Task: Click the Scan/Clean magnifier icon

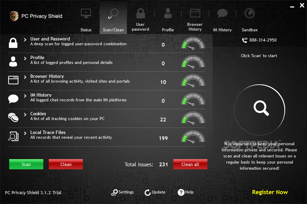Action: (x=113, y=14)
